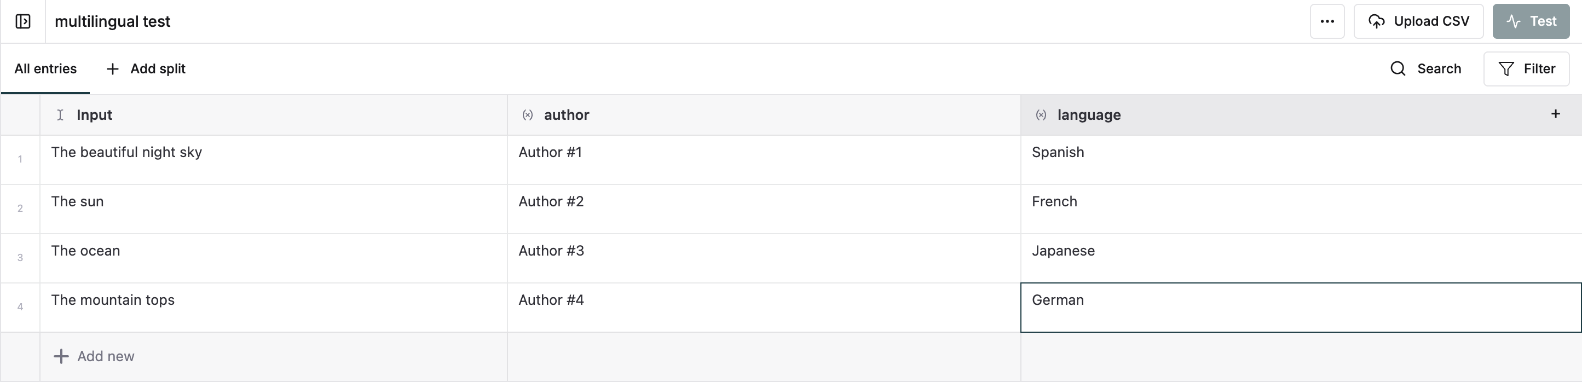Click Add split
1582x382 pixels.
[x=157, y=69]
